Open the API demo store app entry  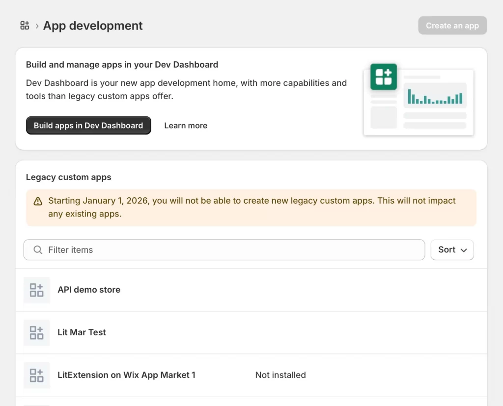click(x=89, y=290)
